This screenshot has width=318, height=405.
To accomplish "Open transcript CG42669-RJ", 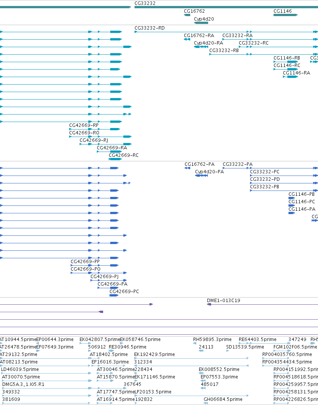I will point(94,140).
